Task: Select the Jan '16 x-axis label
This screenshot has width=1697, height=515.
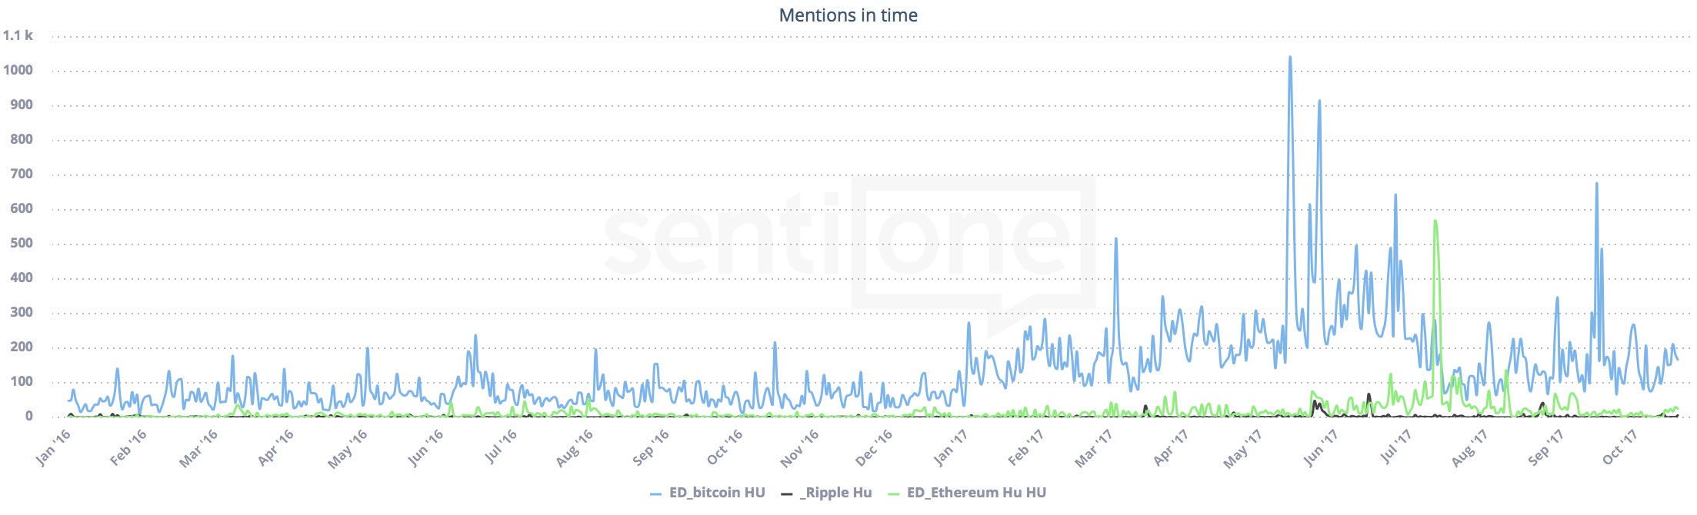Action: pyautogui.click(x=53, y=447)
